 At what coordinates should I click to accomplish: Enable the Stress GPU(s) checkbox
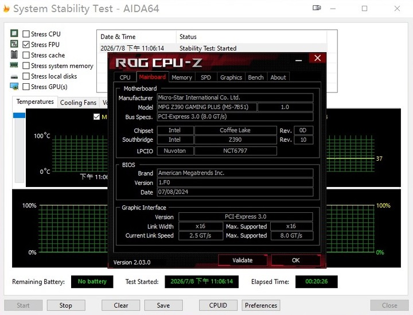tap(26, 87)
